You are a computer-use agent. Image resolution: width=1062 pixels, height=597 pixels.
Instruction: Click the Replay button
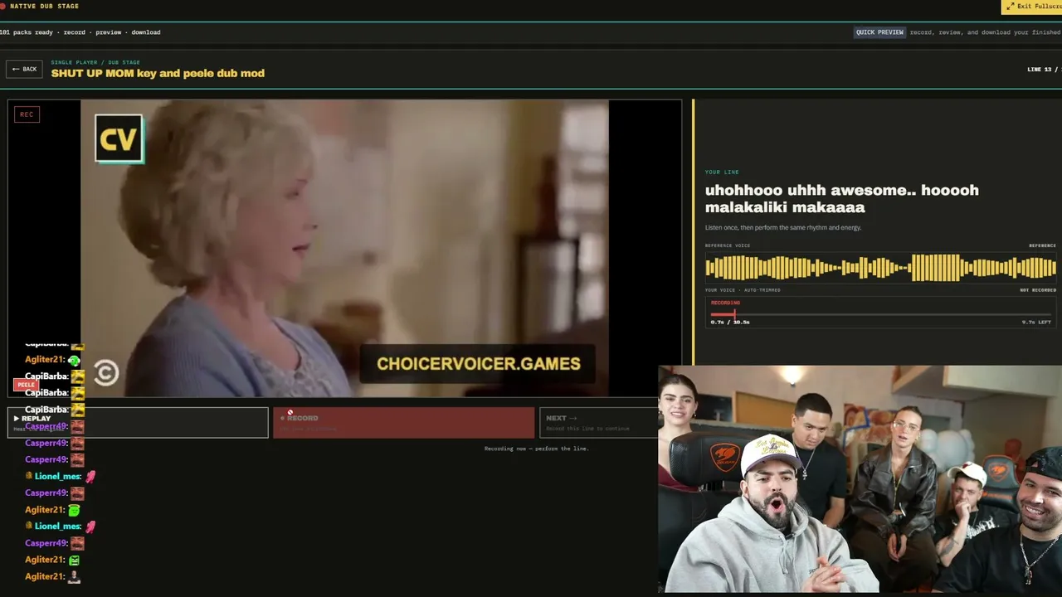coord(138,422)
